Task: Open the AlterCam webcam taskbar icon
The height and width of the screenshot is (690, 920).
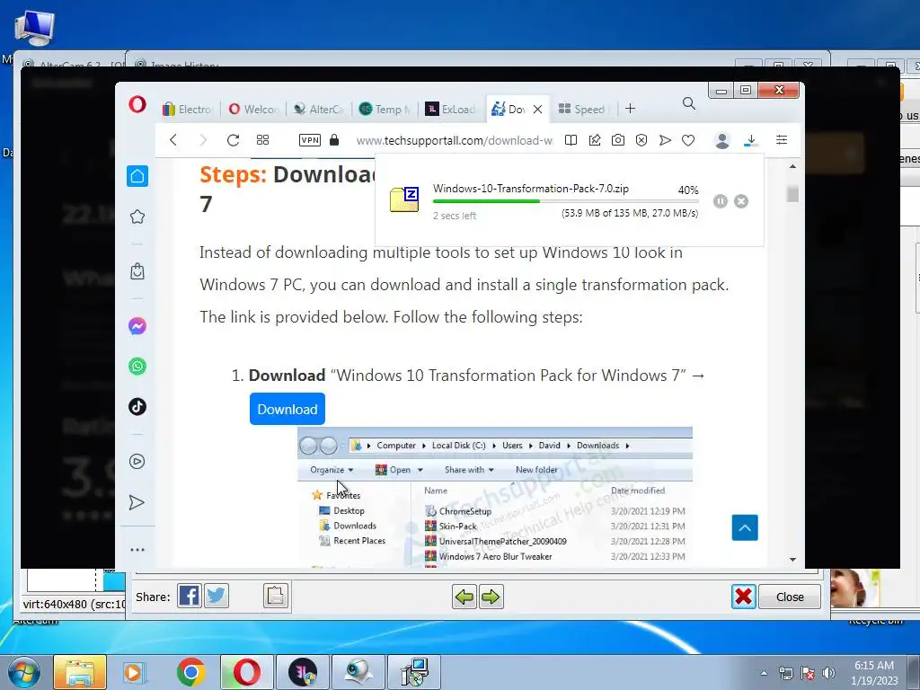Action: (x=358, y=672)
